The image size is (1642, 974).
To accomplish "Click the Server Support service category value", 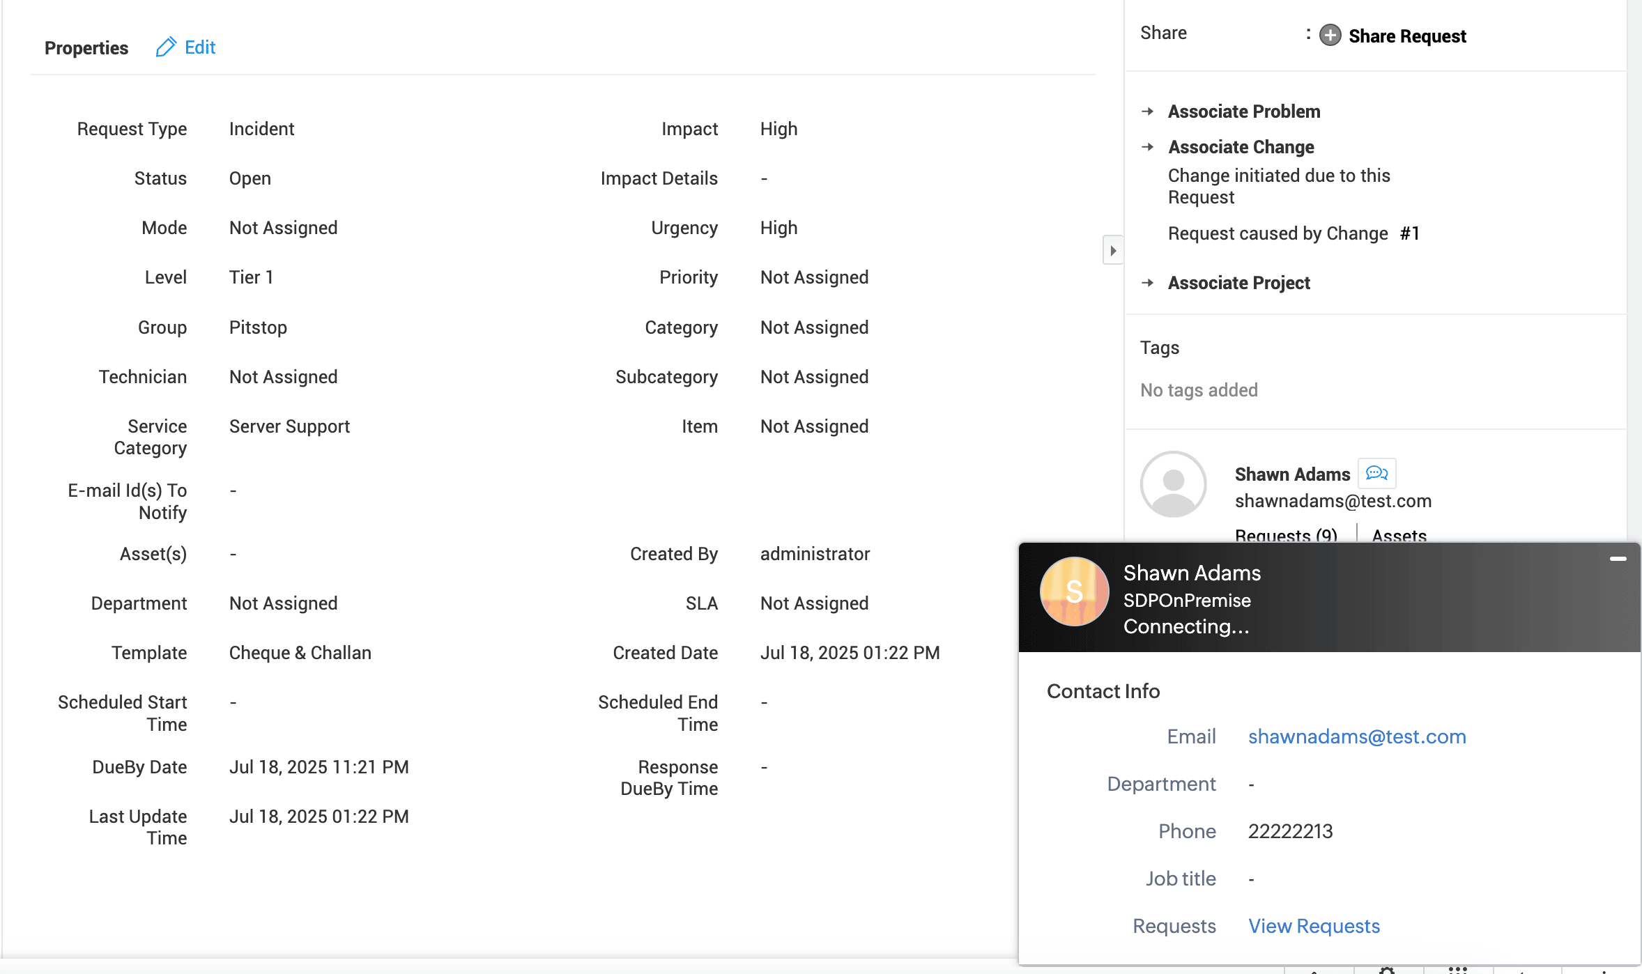I will tap(289, 426).
